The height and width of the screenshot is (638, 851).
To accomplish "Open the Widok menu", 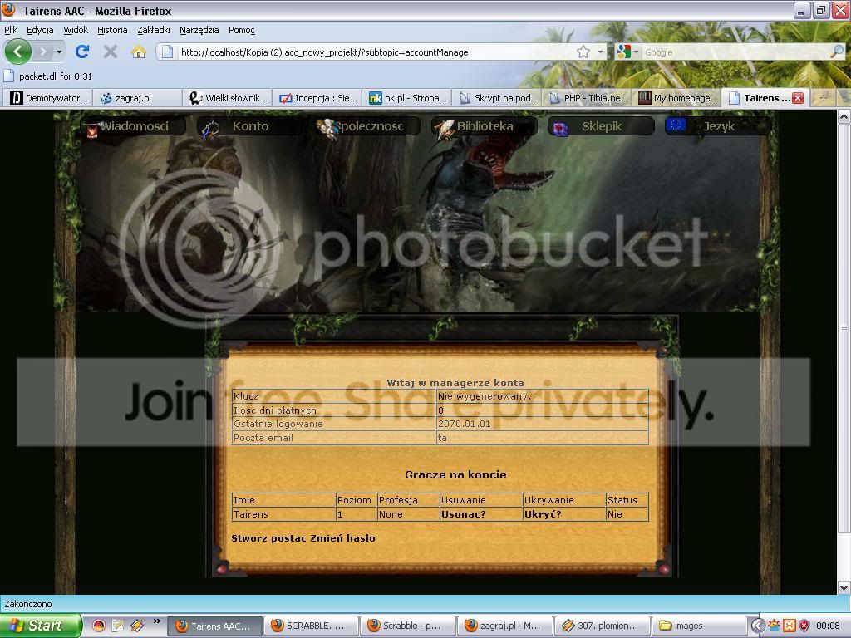I will click(76, 30).
